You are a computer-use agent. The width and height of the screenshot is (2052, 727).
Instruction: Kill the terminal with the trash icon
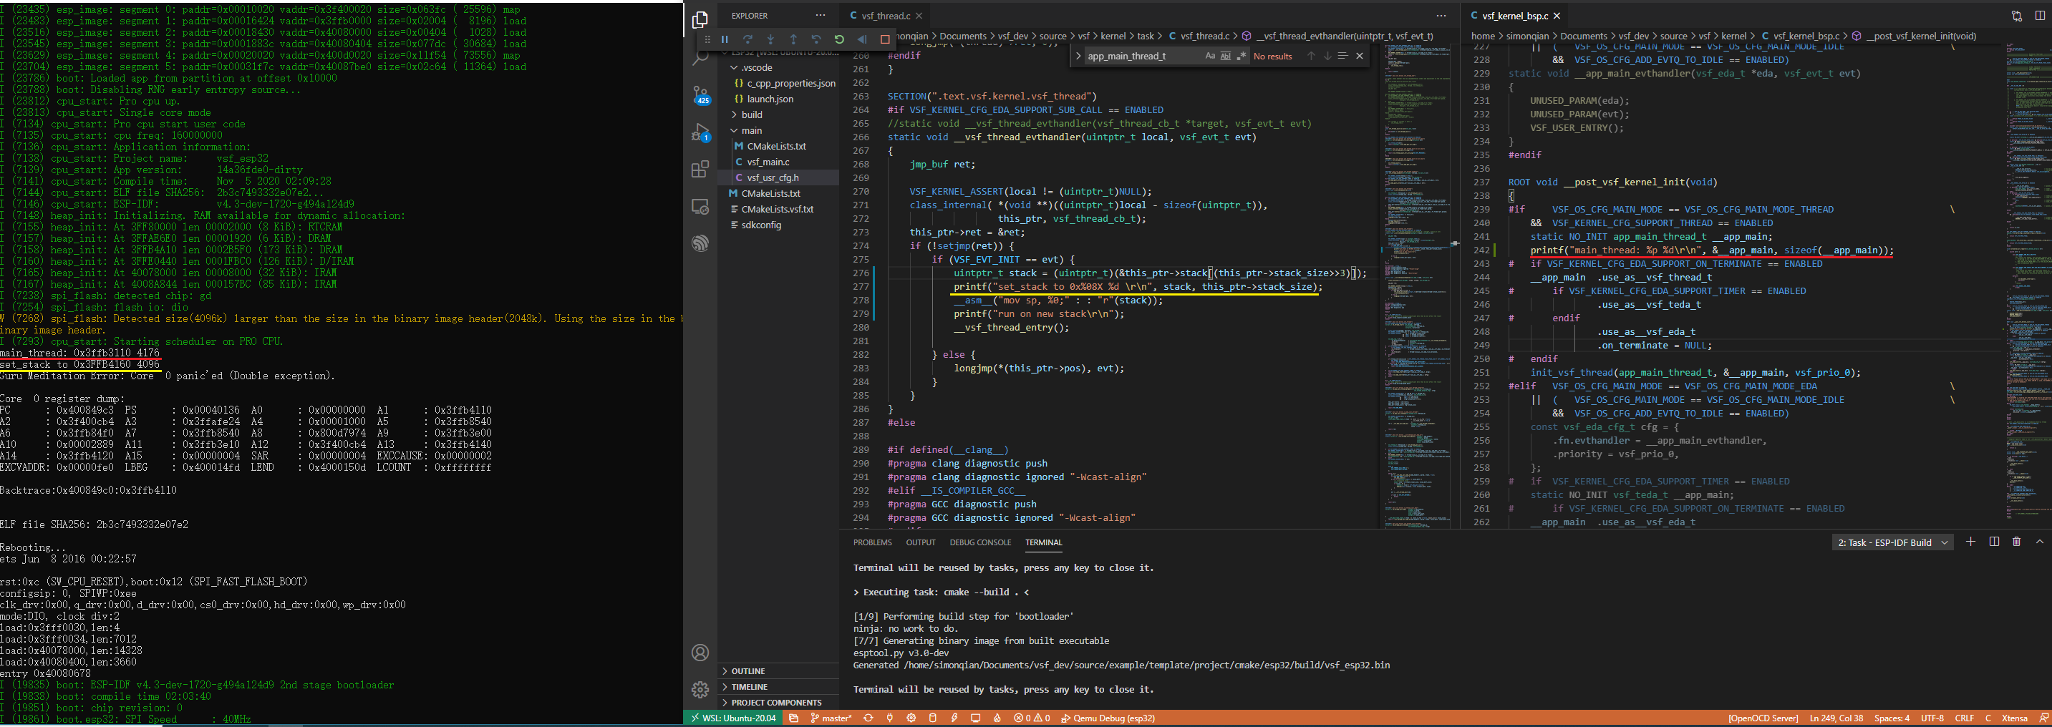click(x=2016, y=542)
